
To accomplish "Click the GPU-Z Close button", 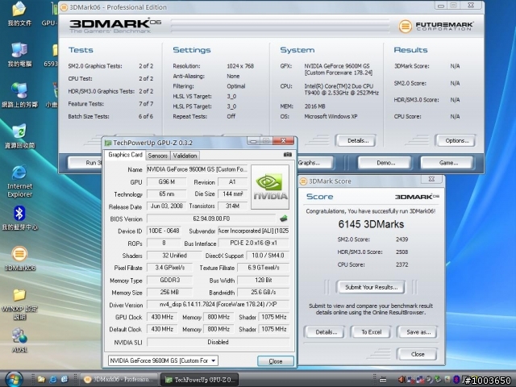I will [276, 361].
